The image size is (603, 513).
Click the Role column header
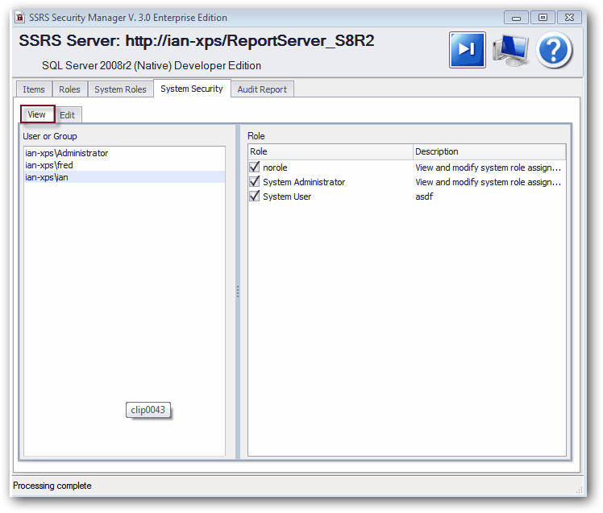[x=331, y=151]
